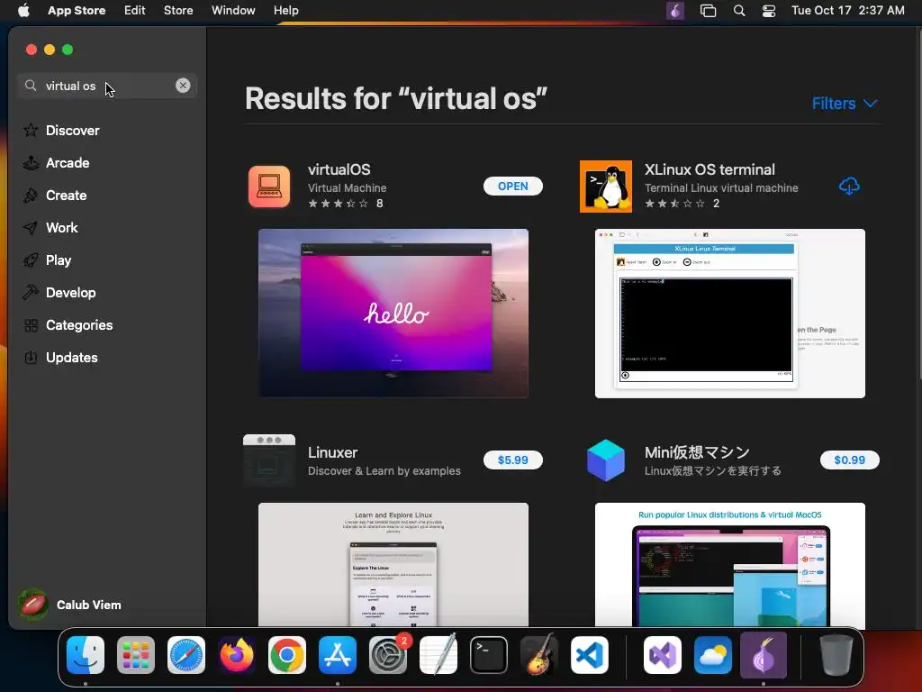Download XLinux OS terminal via cloud icon
The width and height of the screenshot is (922, 692).
pyautogui.click(x=849, y=186)
